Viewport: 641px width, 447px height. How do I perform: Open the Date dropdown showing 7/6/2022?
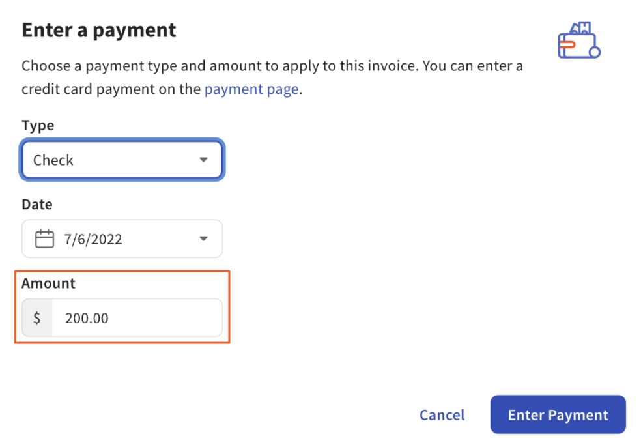pos(122,238)
